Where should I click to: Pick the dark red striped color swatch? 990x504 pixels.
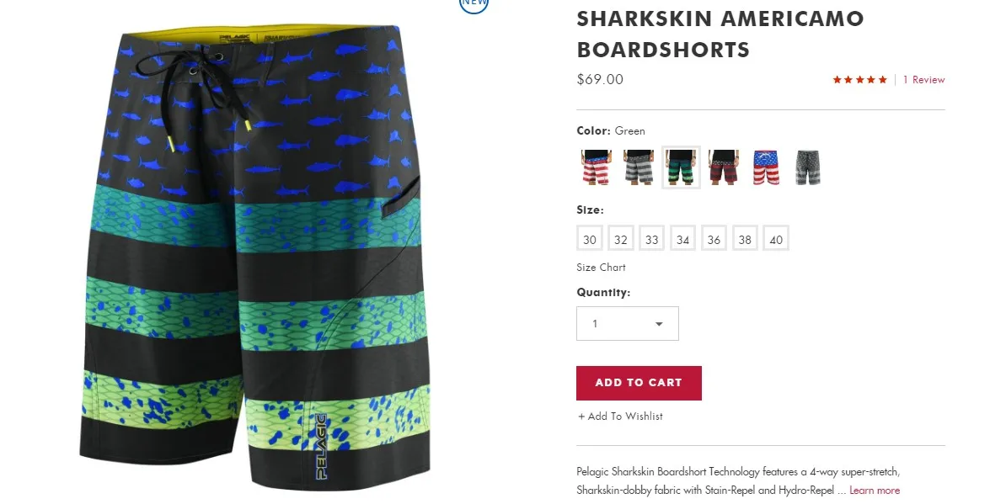[x=724, y=167]
